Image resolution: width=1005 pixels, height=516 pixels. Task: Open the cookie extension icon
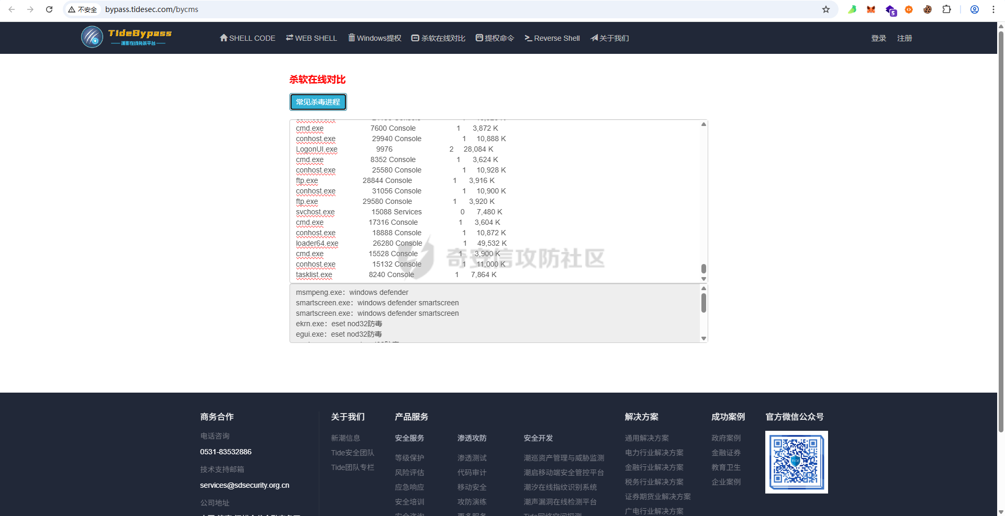pyautogui.click(x=928, y=9)
